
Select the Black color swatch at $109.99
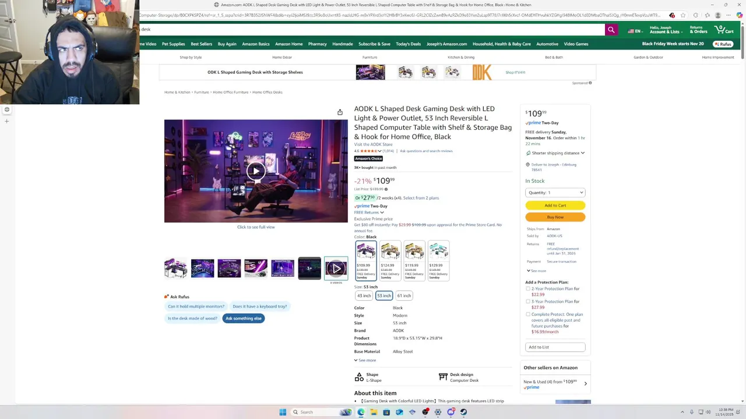(366, 261)
